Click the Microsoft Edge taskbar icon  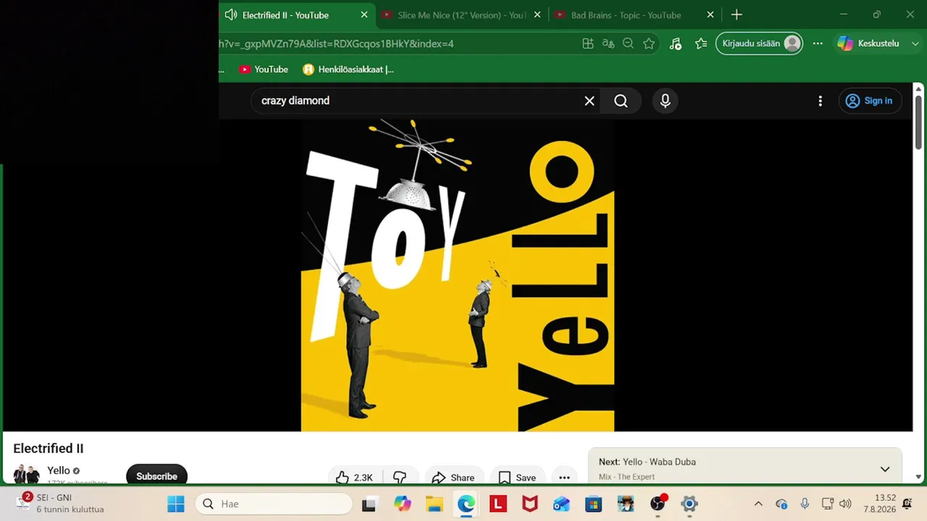tap(466, 504)
